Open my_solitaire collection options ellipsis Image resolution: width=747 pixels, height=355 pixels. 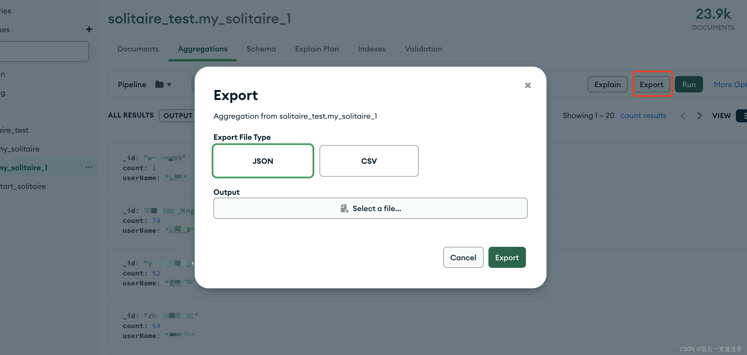[x=89, y=167]
